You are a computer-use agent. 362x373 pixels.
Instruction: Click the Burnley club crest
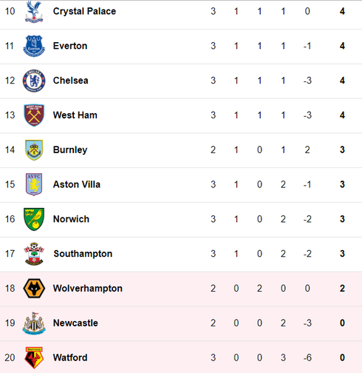34,150
